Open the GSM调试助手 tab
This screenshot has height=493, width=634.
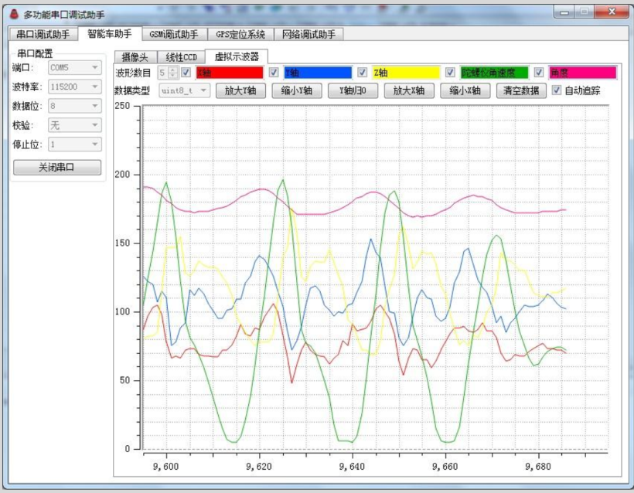click(x=174, y=34)
